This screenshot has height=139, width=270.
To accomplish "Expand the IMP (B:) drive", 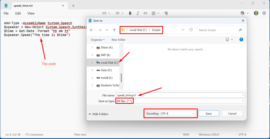I will tap(92, 55).
